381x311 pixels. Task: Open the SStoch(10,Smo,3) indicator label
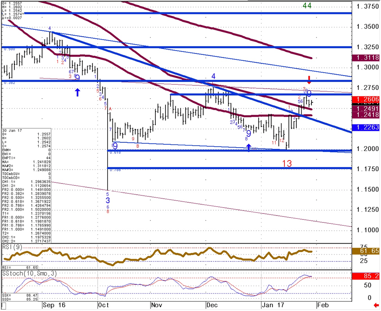(x=24, y=273)
